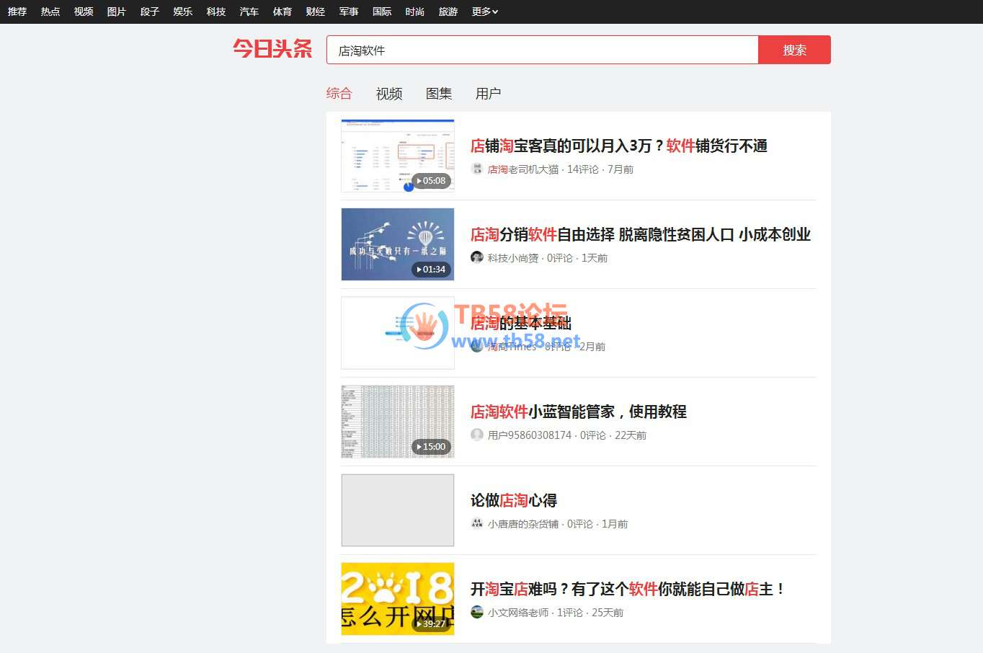
Task: Switch to the 图集 results tab
Action: [439, 94]
